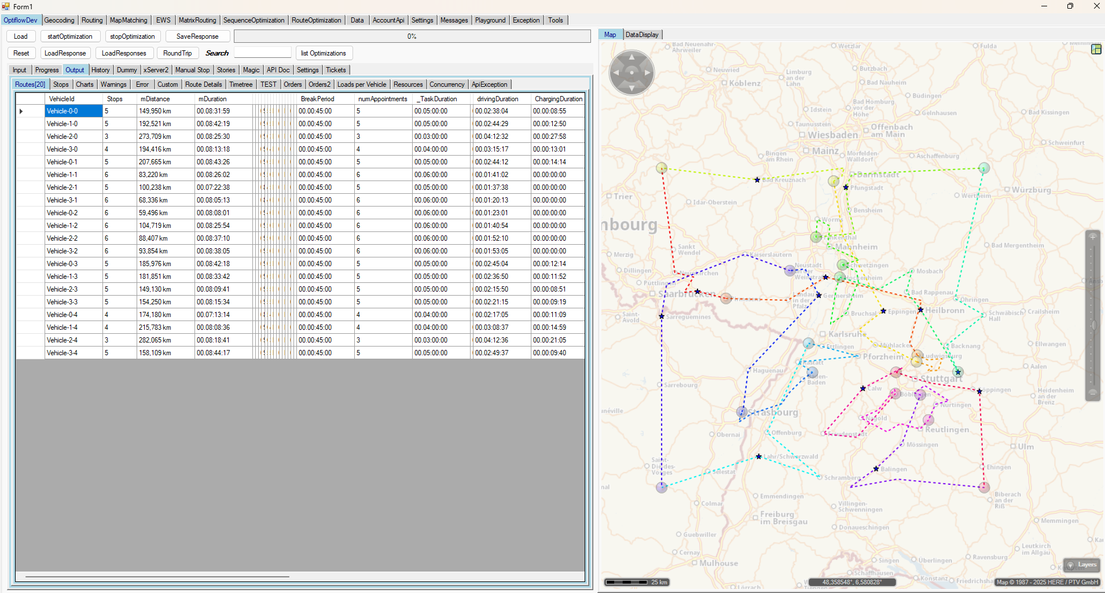Sort table by the mDistance column header
Image resolution: width=1105 pixels, height=593 pixels.
(155, 99)
